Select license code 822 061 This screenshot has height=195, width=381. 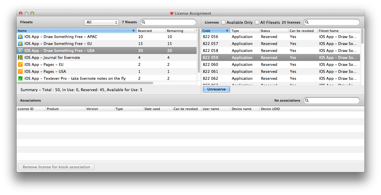coord(281,71)
